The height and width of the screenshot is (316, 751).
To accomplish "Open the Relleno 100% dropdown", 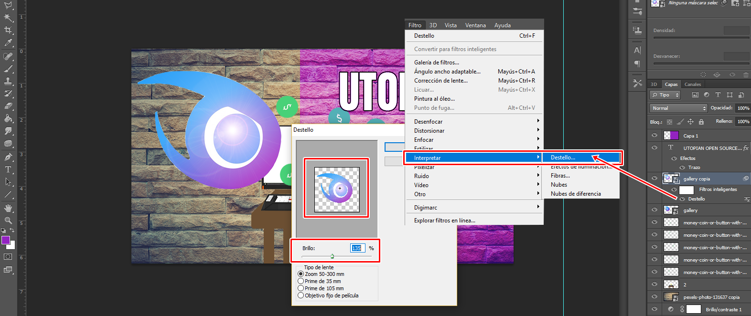I will click(743, 122).
